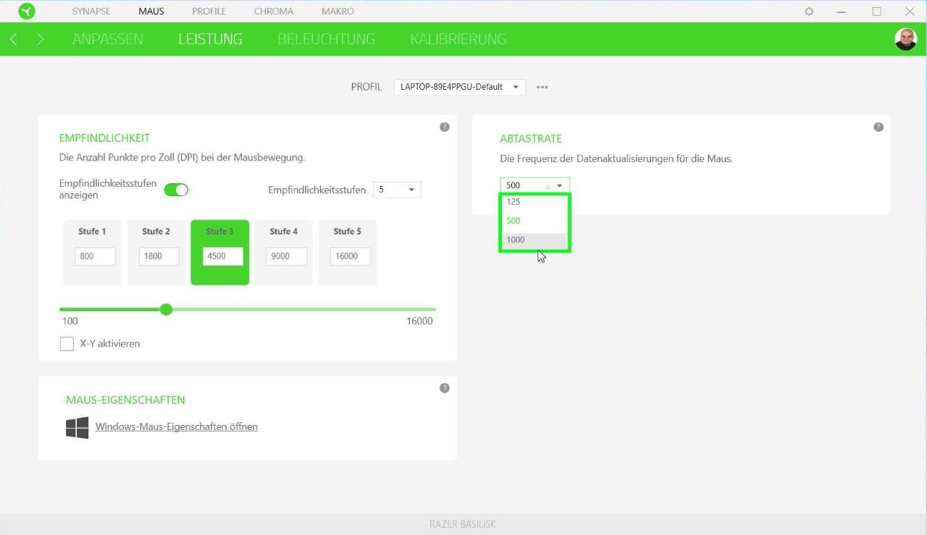Open LEISTUNG subtab
Viewport: 927px width, 535px height.
210,39
